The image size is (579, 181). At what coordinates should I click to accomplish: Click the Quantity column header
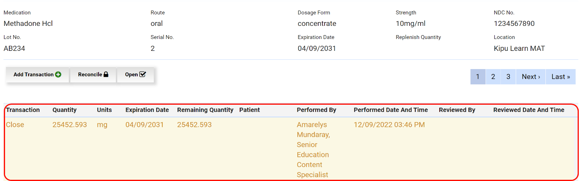[x=65, y=110]
